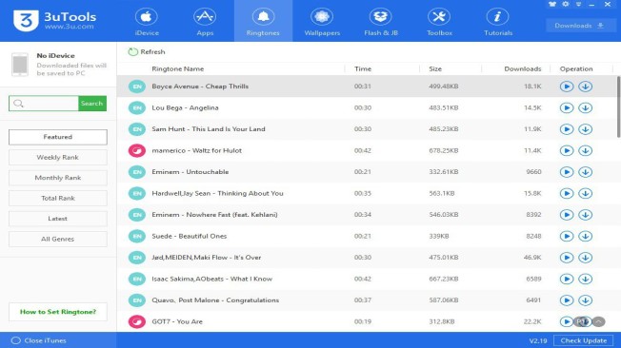This screenshot has width=621, height=348.
Task: Download Eminem - Nowhere Fast ringtone
Action: tap(586, 214)
